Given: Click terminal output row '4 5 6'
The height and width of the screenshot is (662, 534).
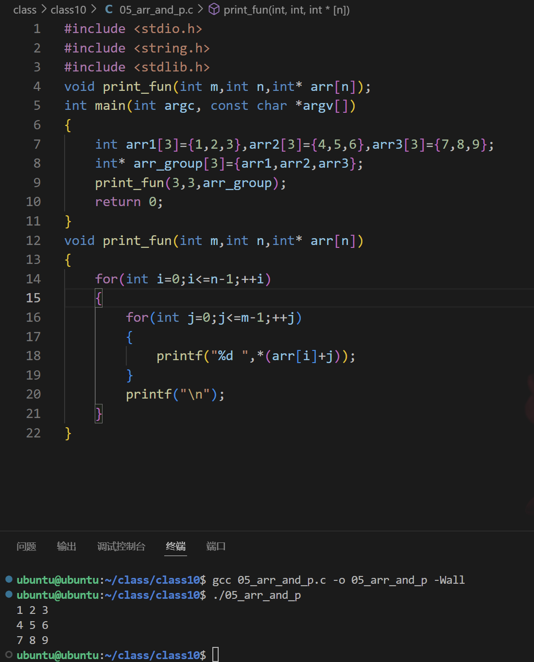Looking at the screenshot, I should [x=32, y=625].
